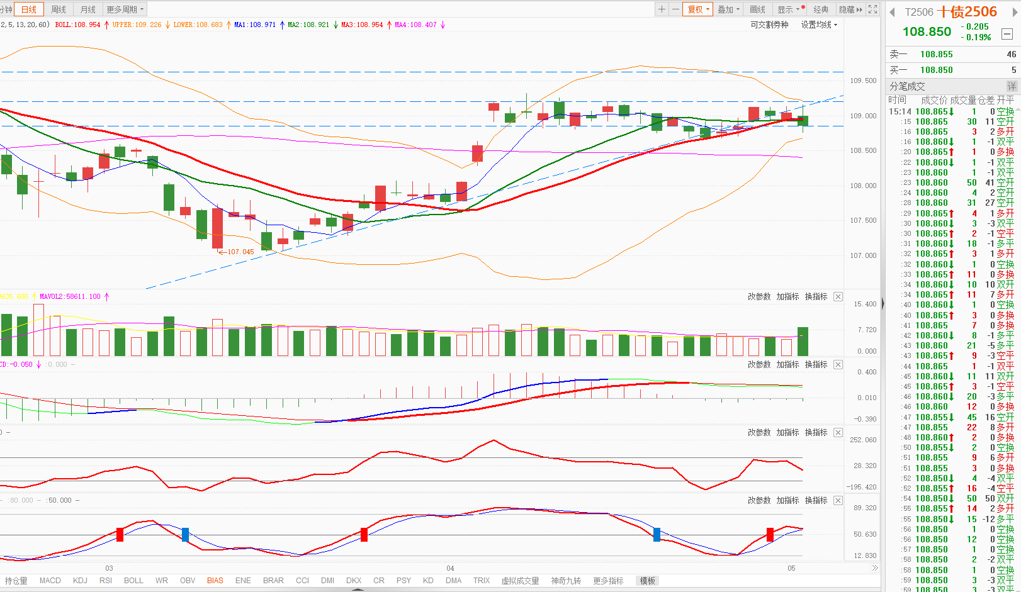Click T2506 contract code label
Image resolution: width=1021 pixels, height=592 pixels.
tap(919, 12)
